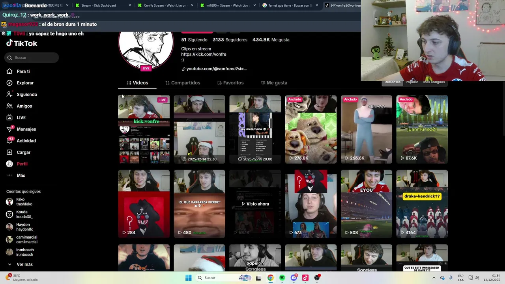The height and width of the screenshot is (284, 505).
Task: Open the Más options menu
Action: coord(16,176)
